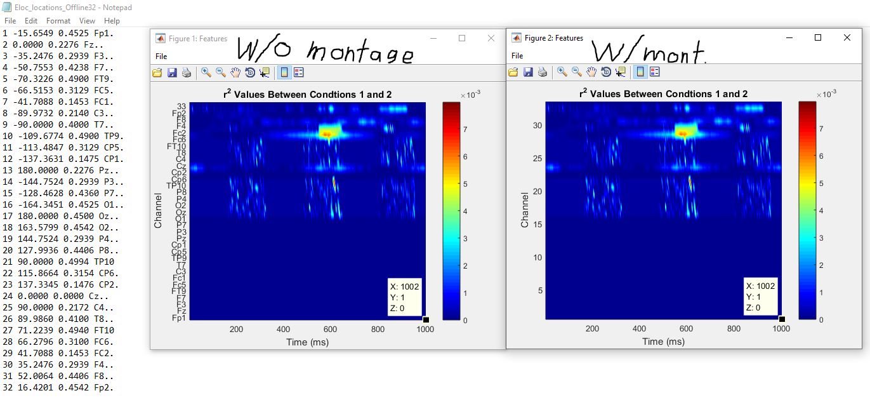Open File menu in Figure 1 window
Image resolution: width=870 pixels, height=400 pixels.
coord(161,57)
